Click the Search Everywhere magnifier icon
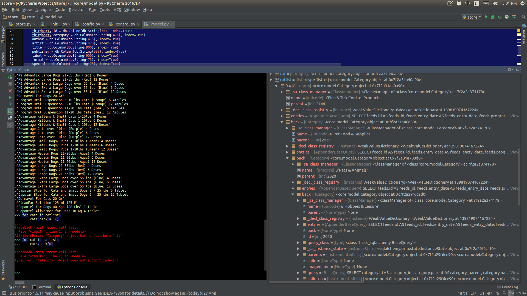The height and width of the screenshot is (296, 527). pos(523,17)
